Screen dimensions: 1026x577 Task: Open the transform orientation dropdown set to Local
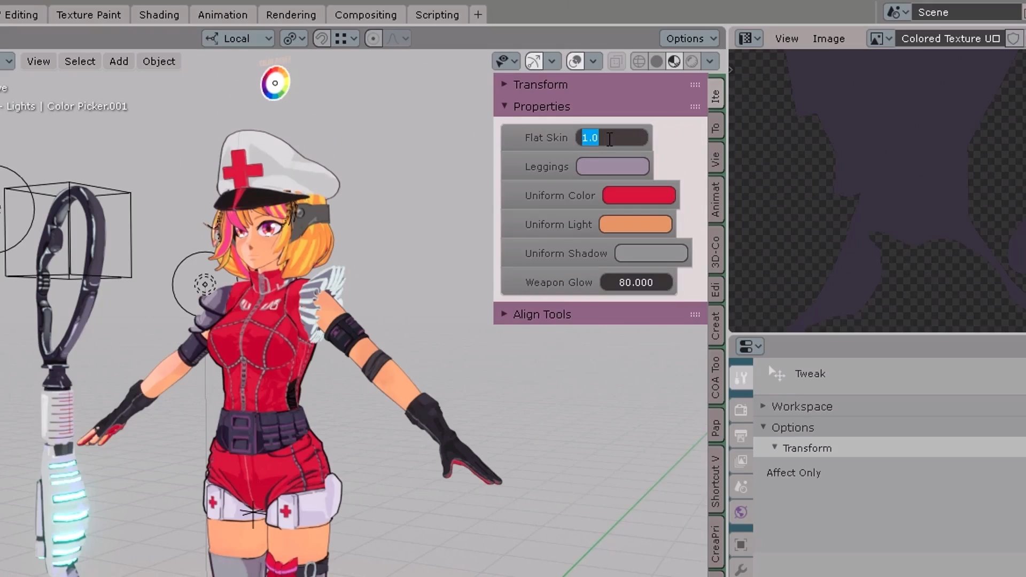click(x=238, y=38)
